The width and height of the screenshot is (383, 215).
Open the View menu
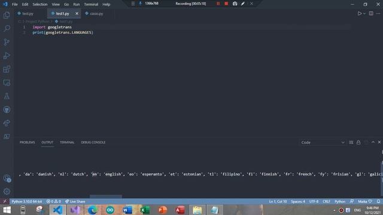(x=56, y=4)
